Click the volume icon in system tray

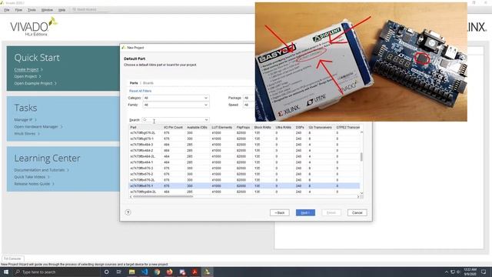point(458,272)
